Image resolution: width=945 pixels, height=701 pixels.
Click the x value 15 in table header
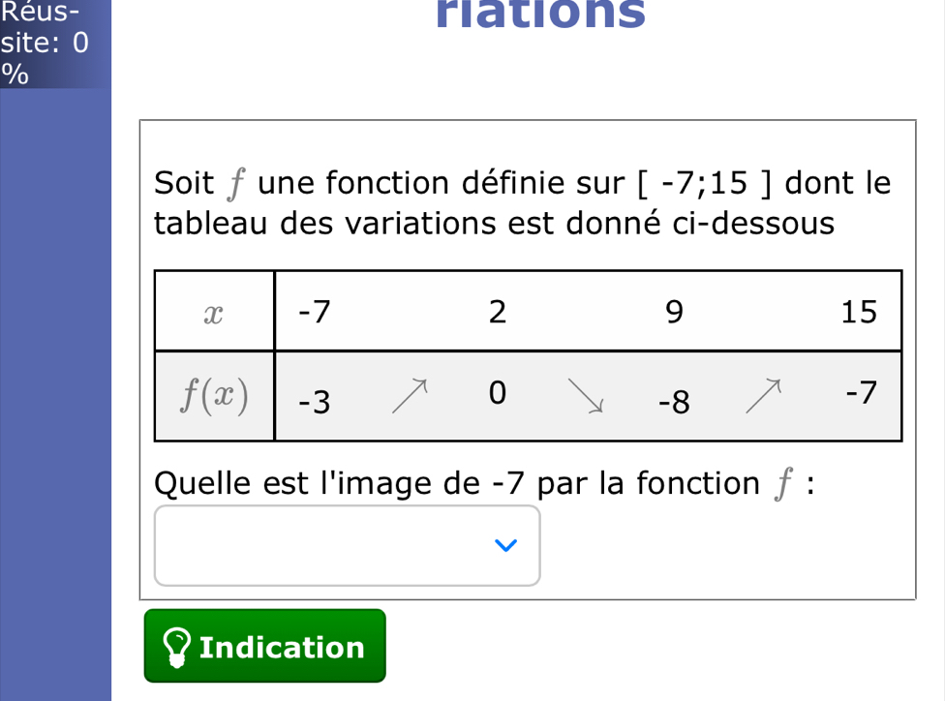tap(859, 312)
